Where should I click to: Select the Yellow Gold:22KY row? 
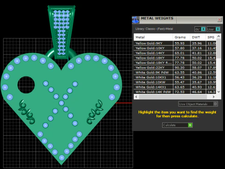click(x=175, y=68)
